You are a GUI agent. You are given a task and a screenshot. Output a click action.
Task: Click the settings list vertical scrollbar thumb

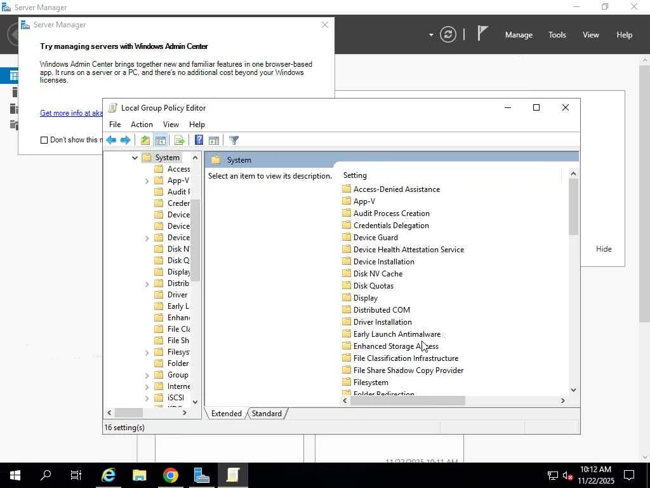click(573, 207)
